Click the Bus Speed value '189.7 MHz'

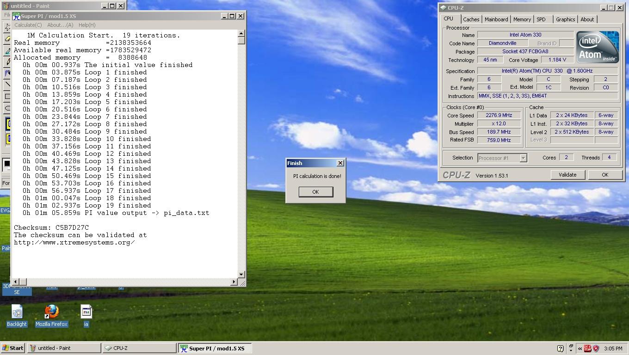click(x=499, y=132)
